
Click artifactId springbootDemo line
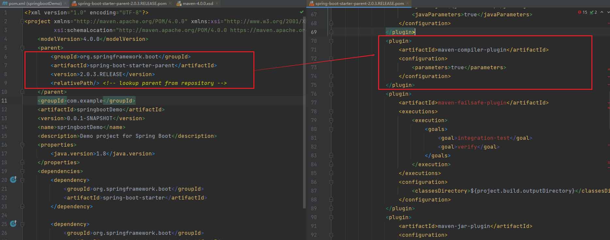tap(101, 109)
